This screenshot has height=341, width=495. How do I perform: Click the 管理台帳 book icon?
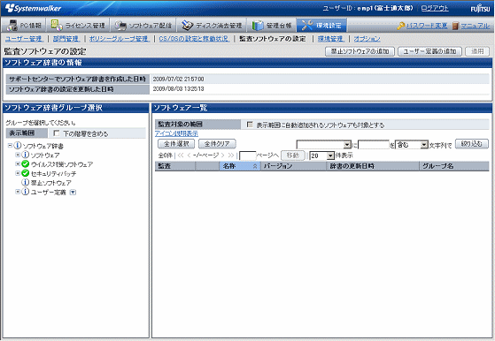coord(258,26)
